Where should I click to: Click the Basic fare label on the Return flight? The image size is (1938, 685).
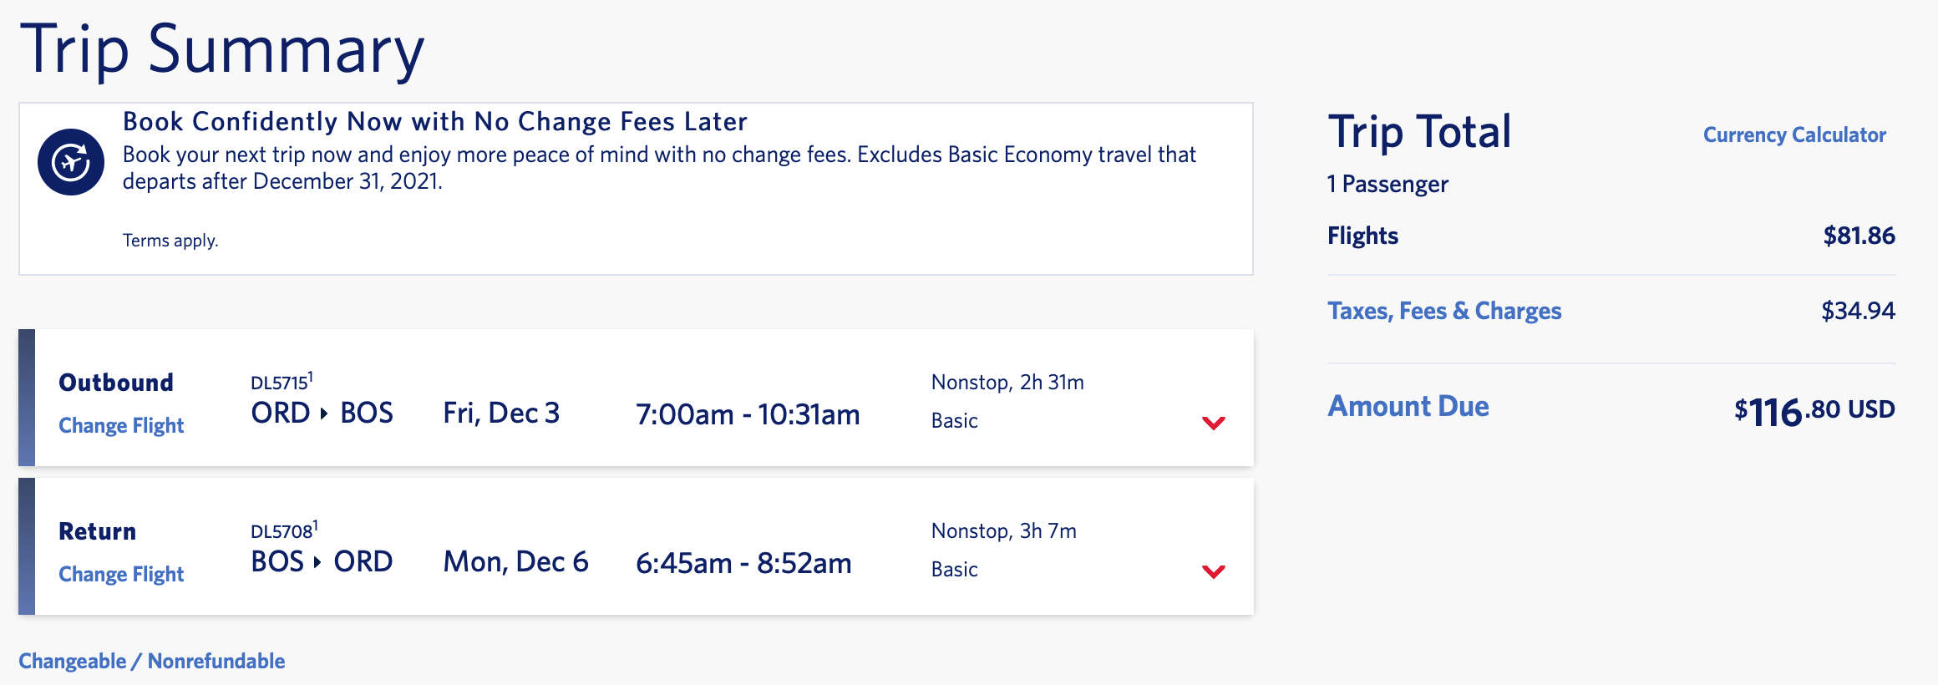pos(954,570)
